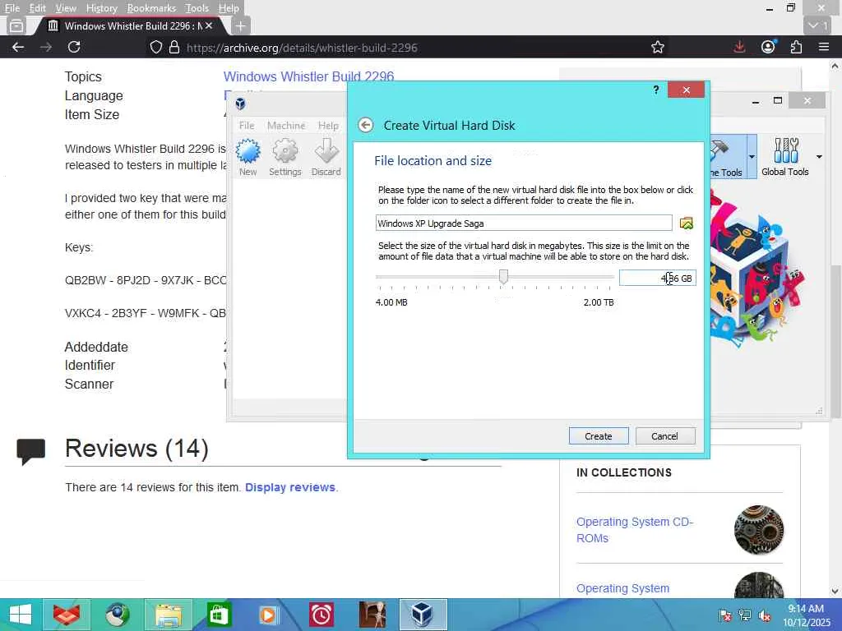Click the Create button in the dialog

(599, 436)
